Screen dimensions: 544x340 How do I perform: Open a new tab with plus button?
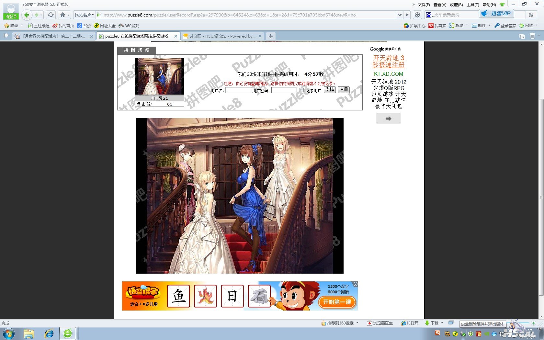271,36
